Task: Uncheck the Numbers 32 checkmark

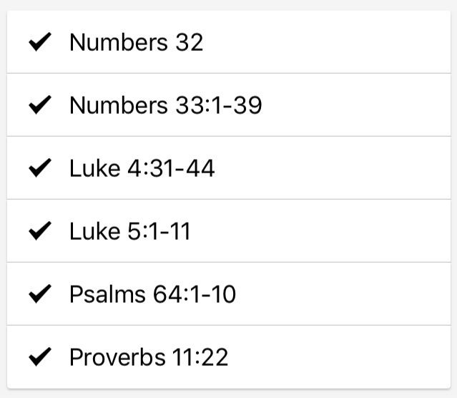Action: (x=39, y=43)
